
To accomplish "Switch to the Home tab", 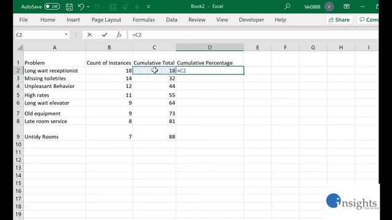I will (48, 20).
